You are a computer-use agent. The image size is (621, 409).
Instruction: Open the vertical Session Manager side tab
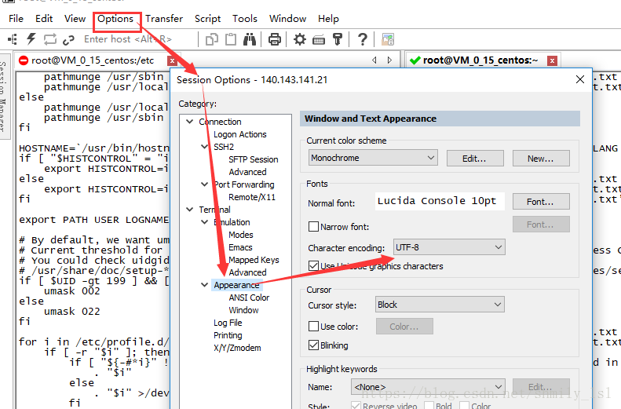click(x=4, y=97)
